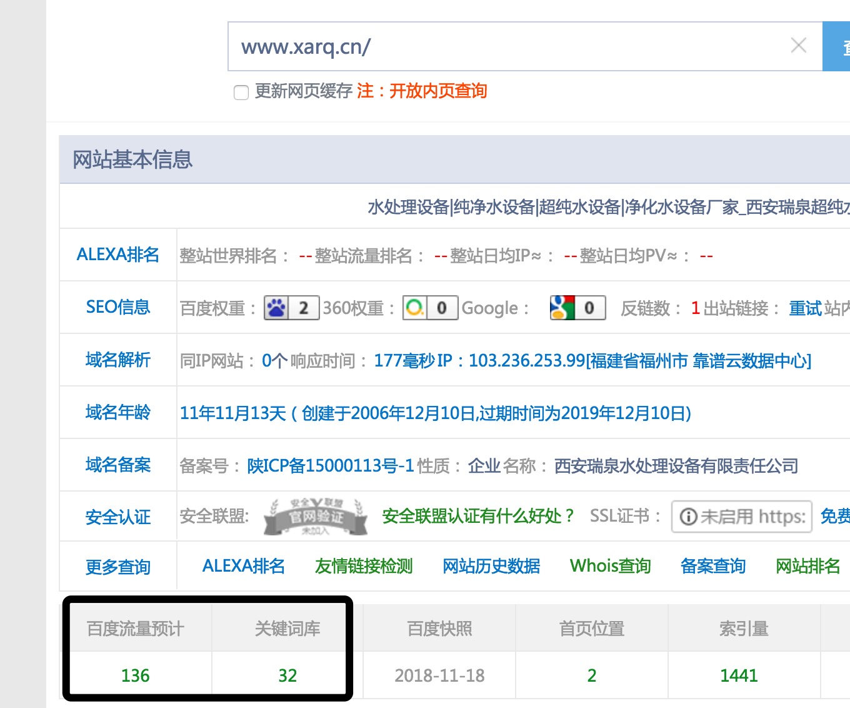
Task: Click the 百度快照 date 2018-11-18
Action: pyautogui.click(x=440, y=675)
